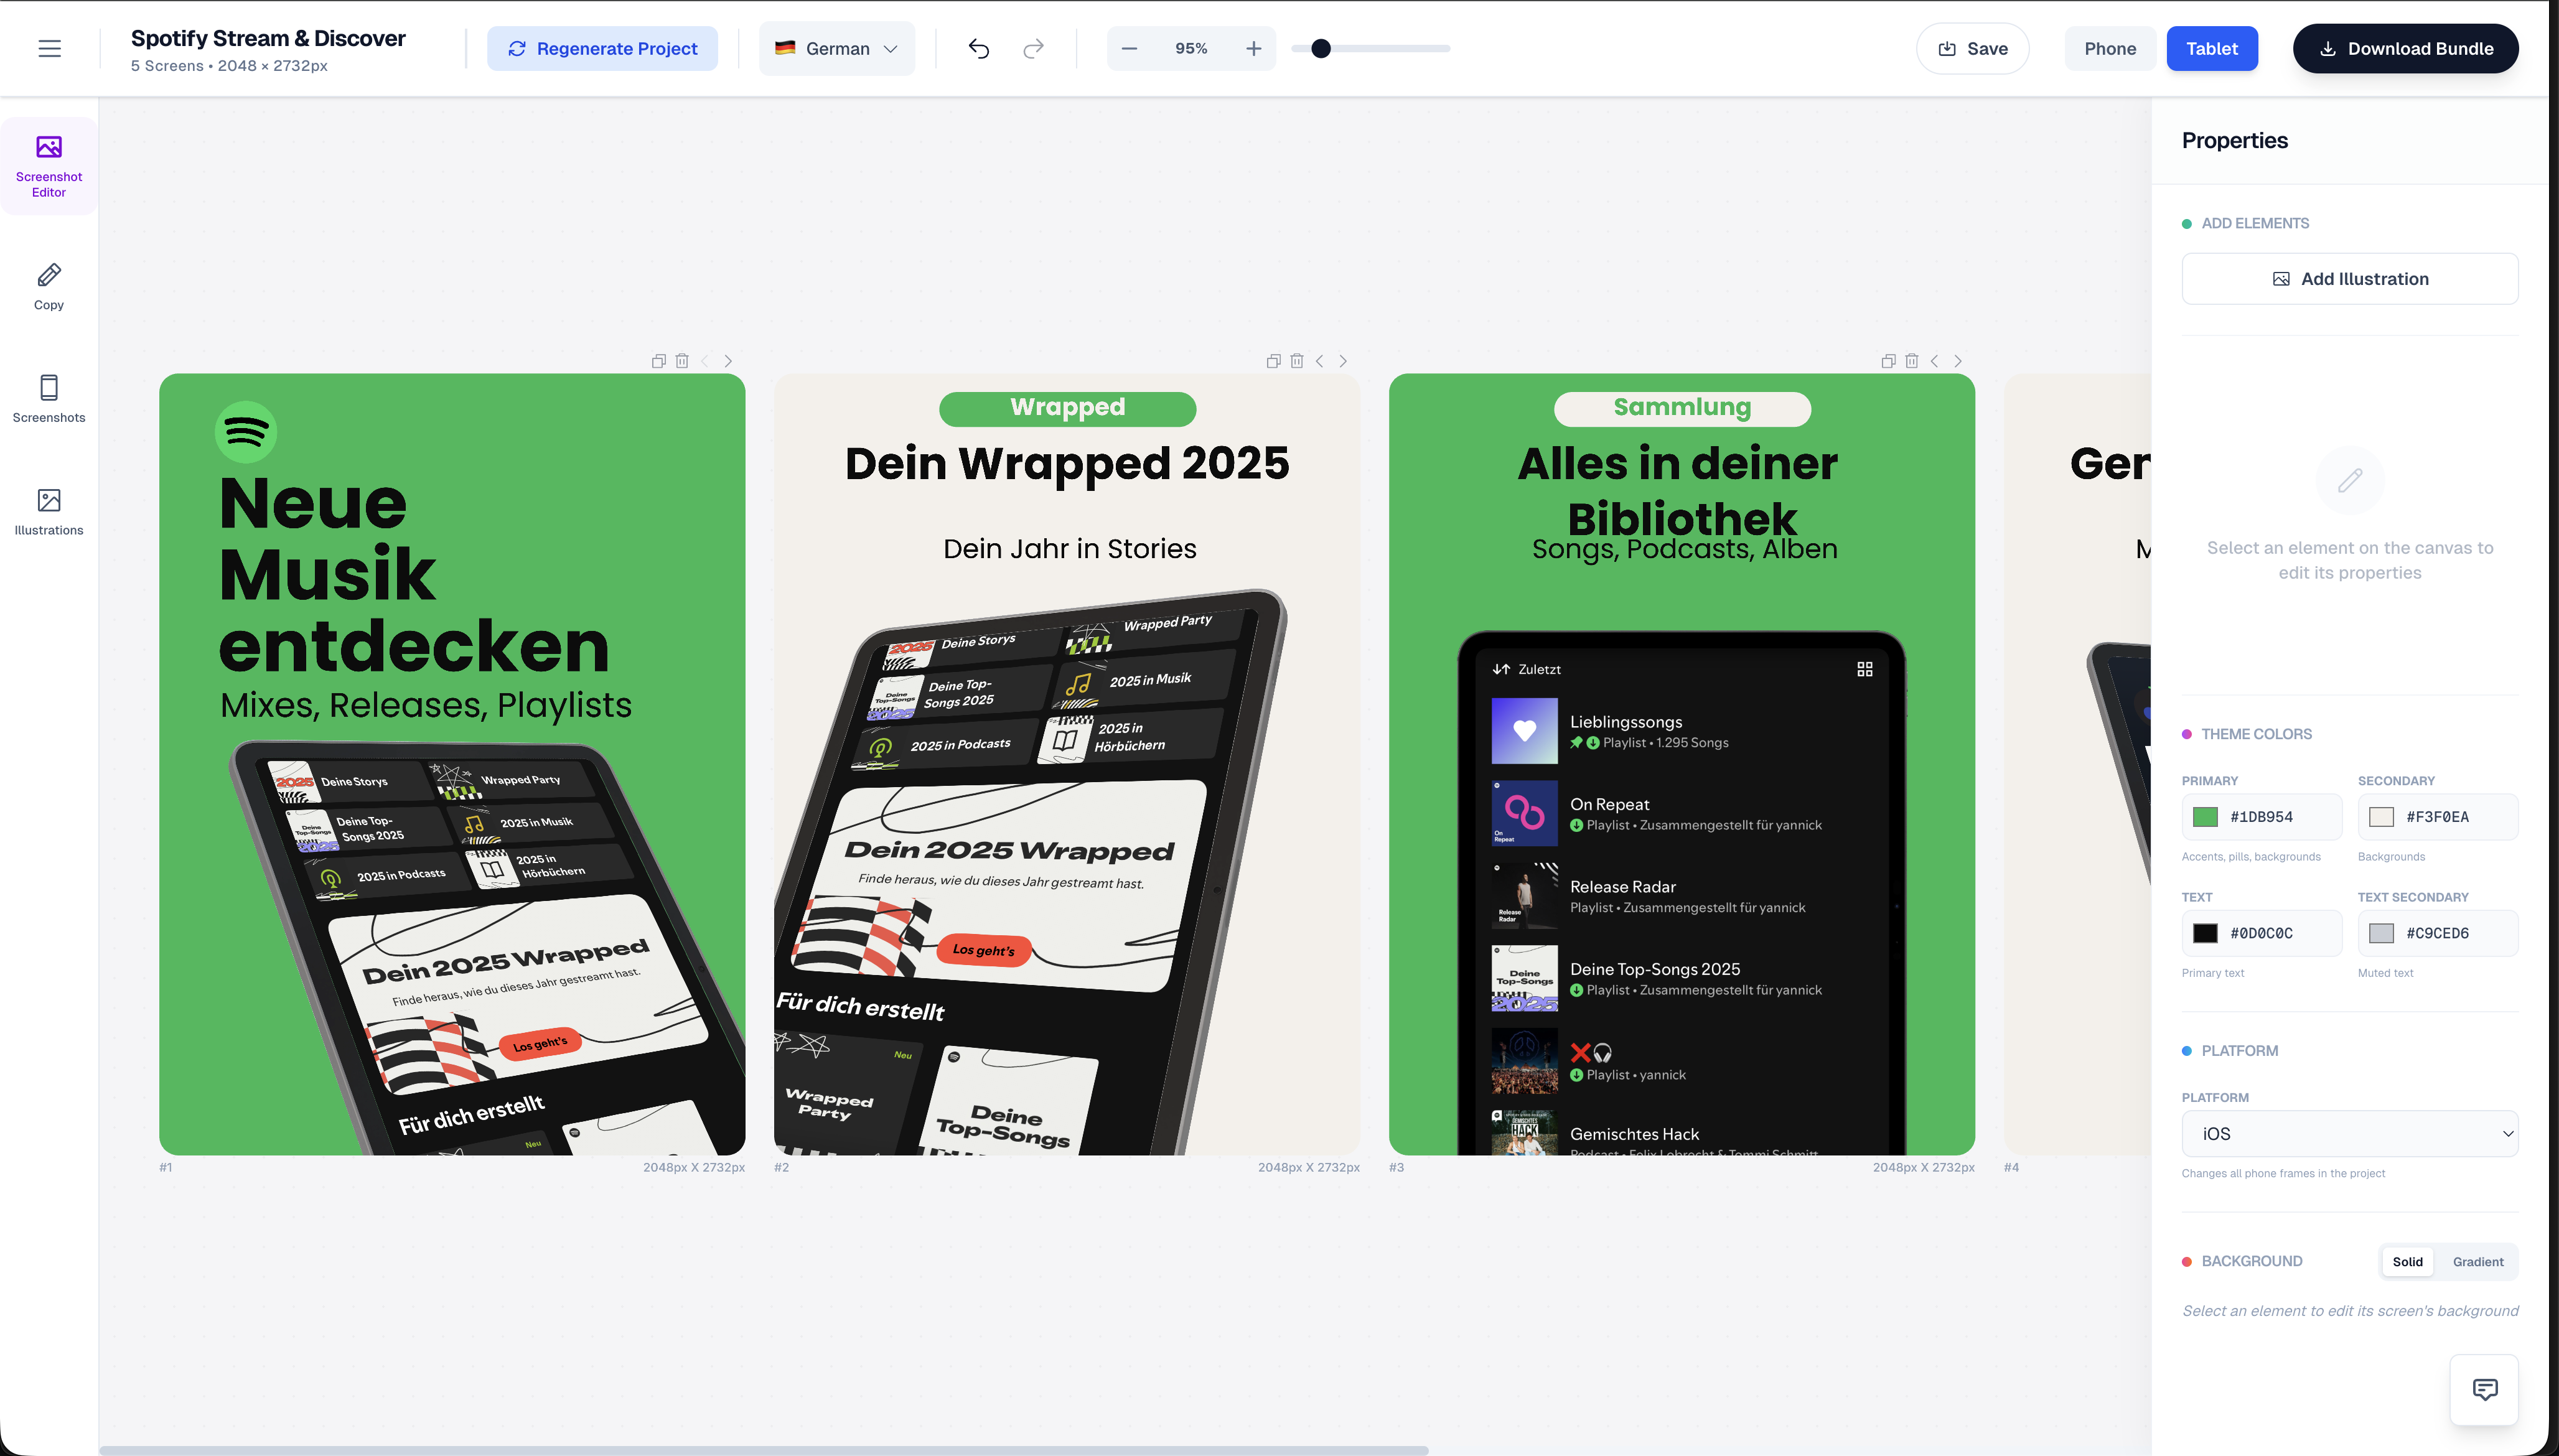Move screen #2 to the right
Viewport: 2559px width, 1456px height.
pyautogui.click(x=1343, y=361)
